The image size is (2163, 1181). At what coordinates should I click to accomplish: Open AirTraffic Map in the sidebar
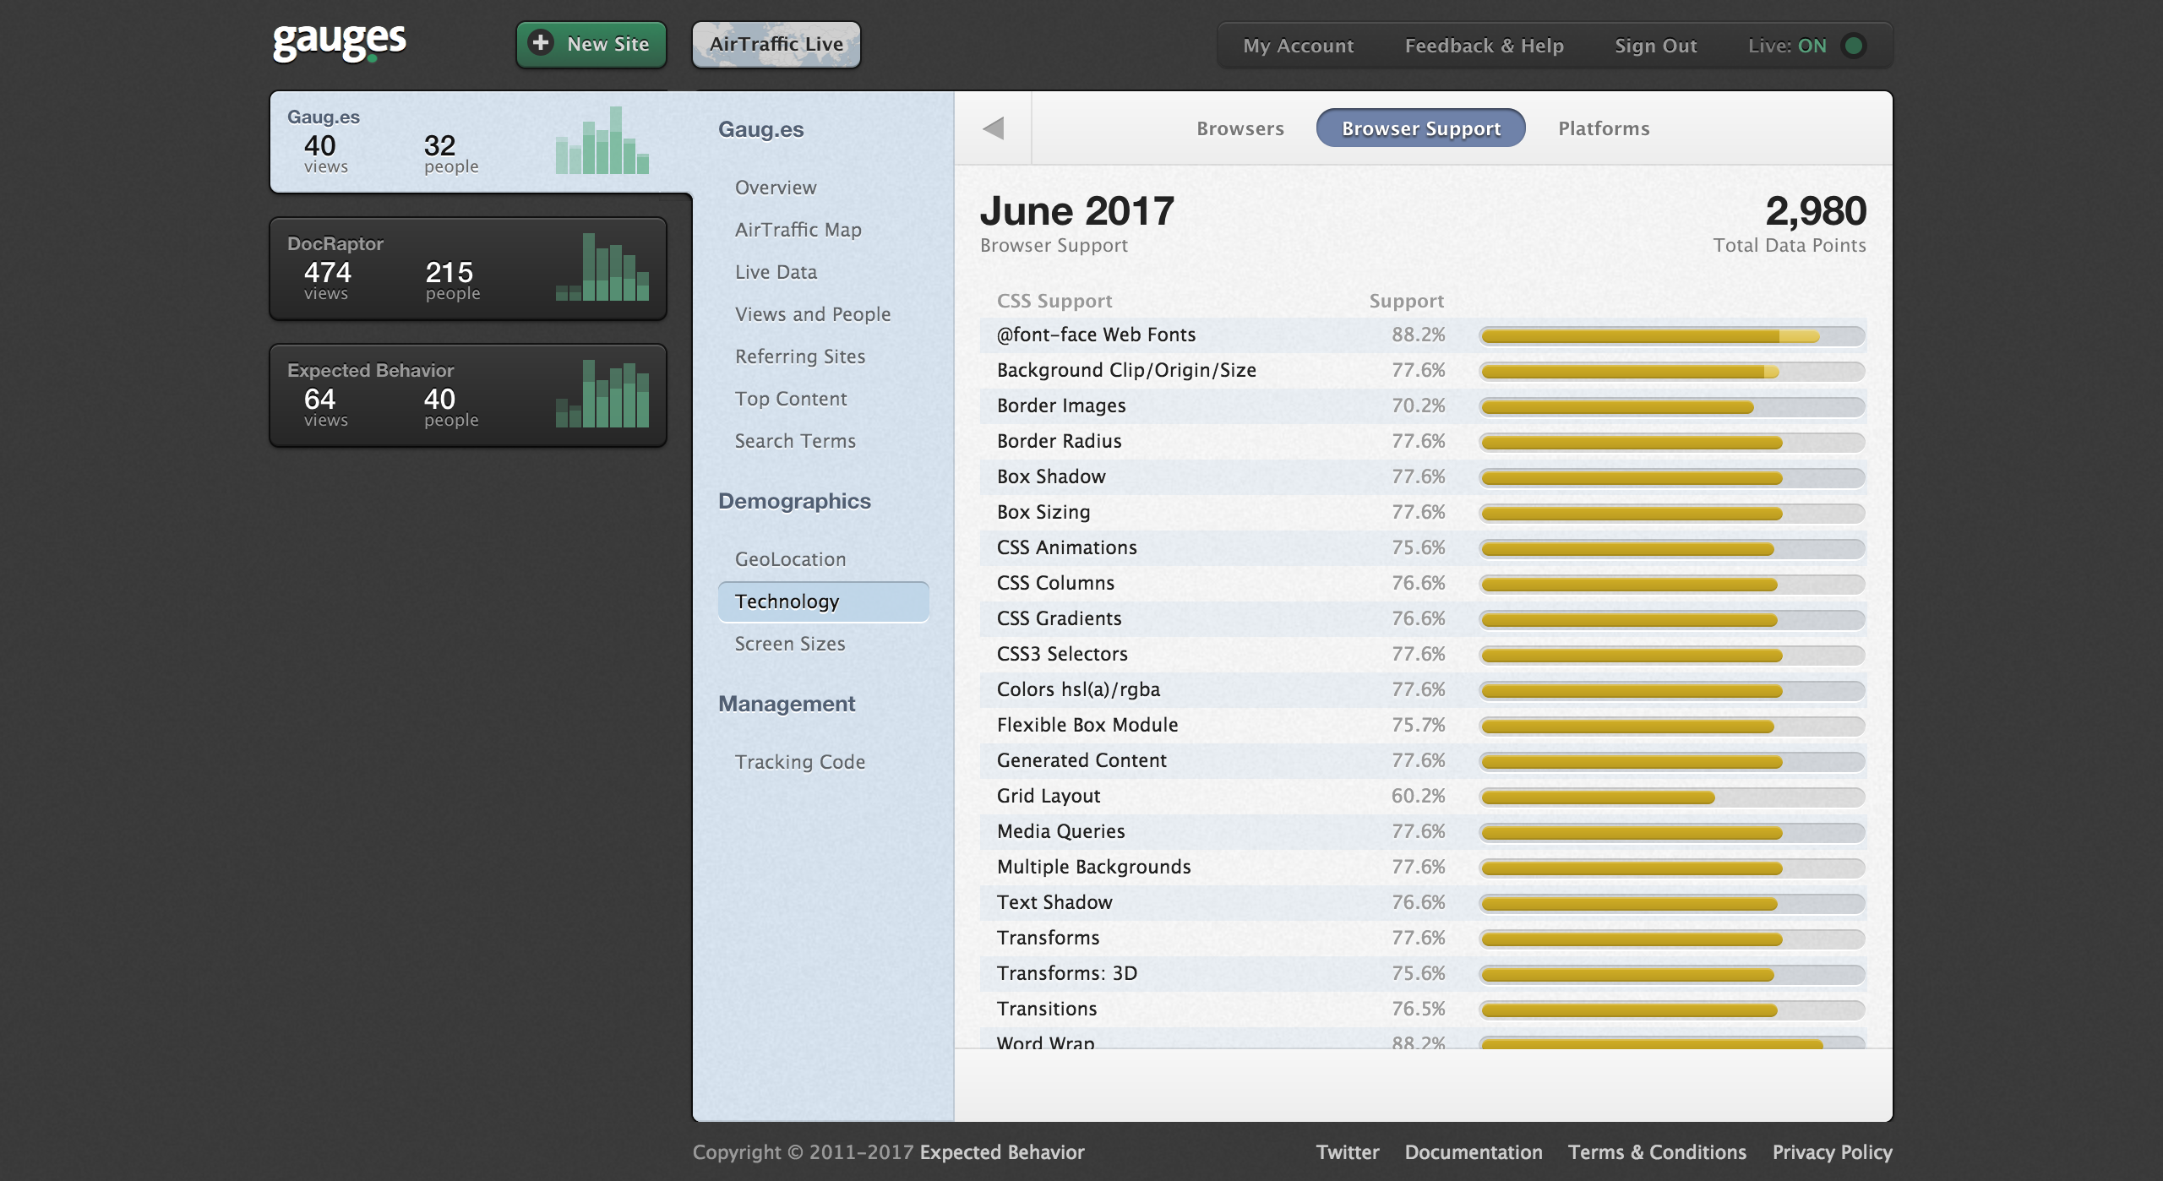tap(798, 230)
